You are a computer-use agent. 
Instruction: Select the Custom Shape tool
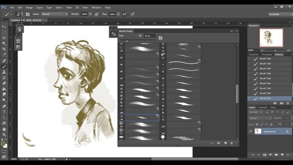coord(4,123)
